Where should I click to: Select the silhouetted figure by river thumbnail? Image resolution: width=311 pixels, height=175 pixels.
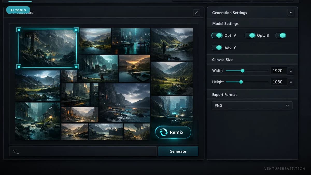coord(172,44)
